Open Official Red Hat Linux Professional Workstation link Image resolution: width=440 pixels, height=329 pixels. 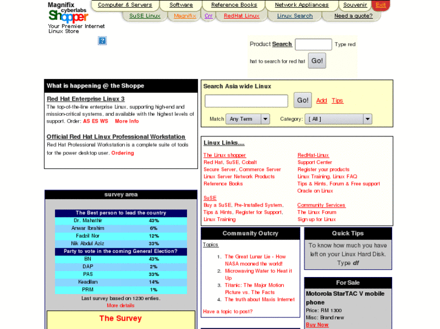(116, 136)
